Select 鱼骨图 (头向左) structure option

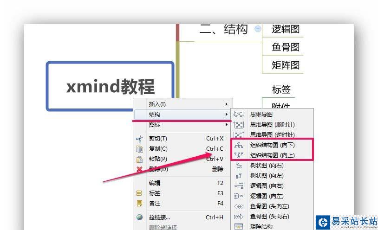coord(273,206)
